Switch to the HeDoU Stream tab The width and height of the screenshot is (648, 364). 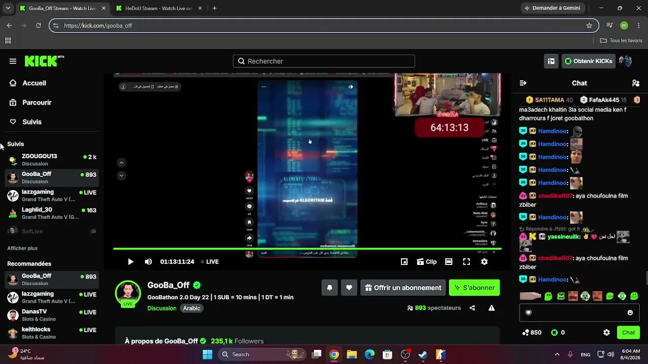pyautogui.click(x=158, y=9)
